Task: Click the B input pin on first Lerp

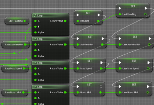Action: click(x=35, y=27)
